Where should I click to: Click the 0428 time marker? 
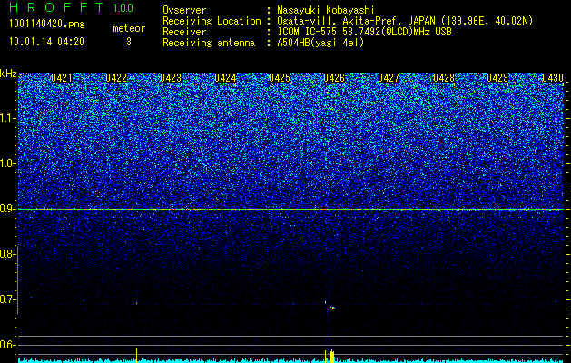(x=444, y=78)
